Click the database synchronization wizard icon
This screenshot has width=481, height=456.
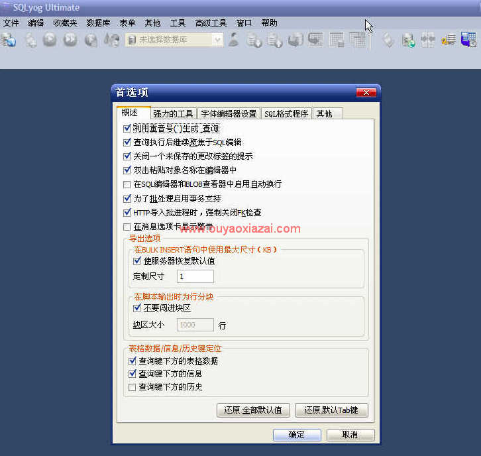point(409,40)
